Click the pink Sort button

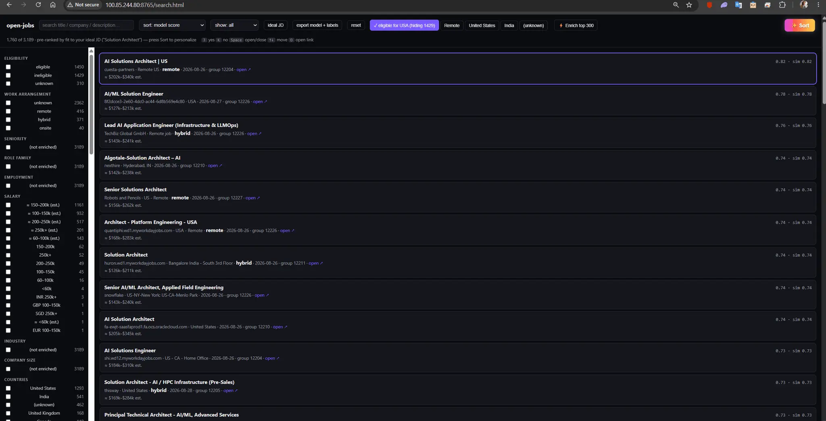(799, 25)
